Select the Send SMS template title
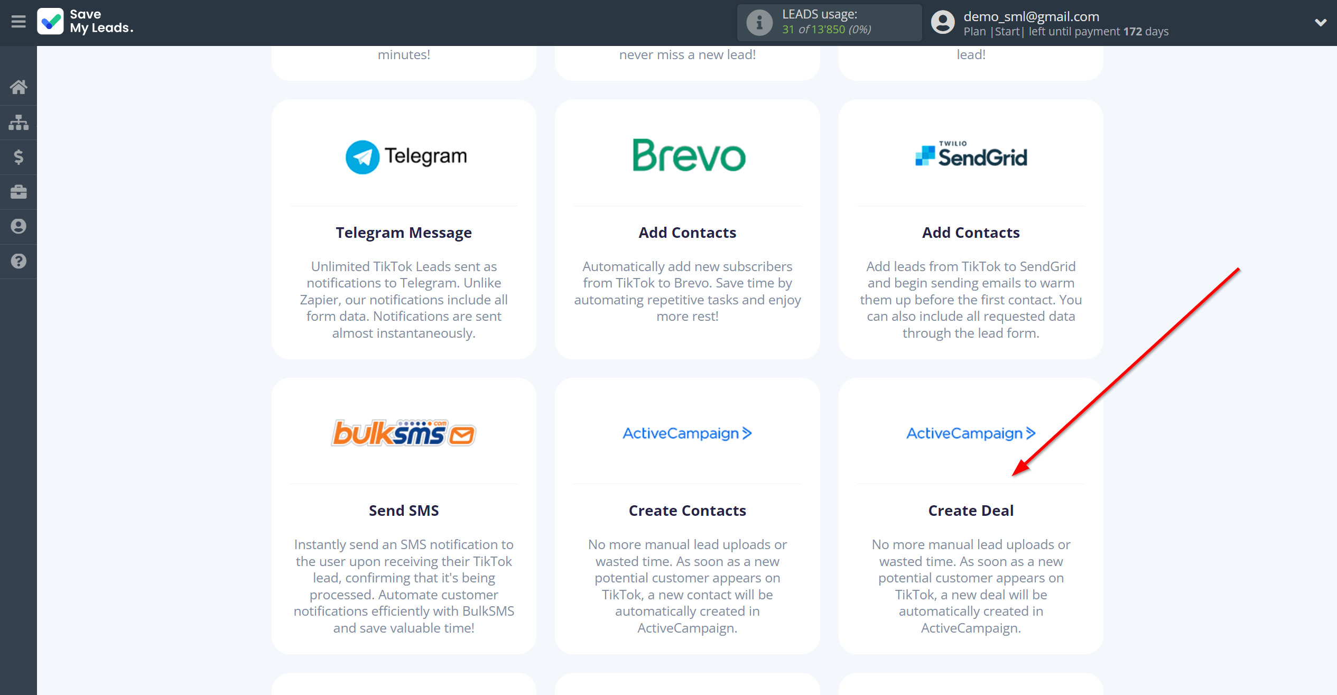This screenshot has height=695, width=1337. 404,511
